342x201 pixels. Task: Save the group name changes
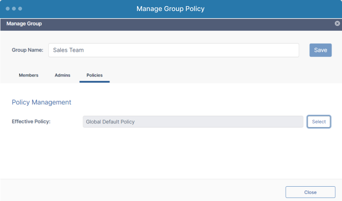(320, 50)
